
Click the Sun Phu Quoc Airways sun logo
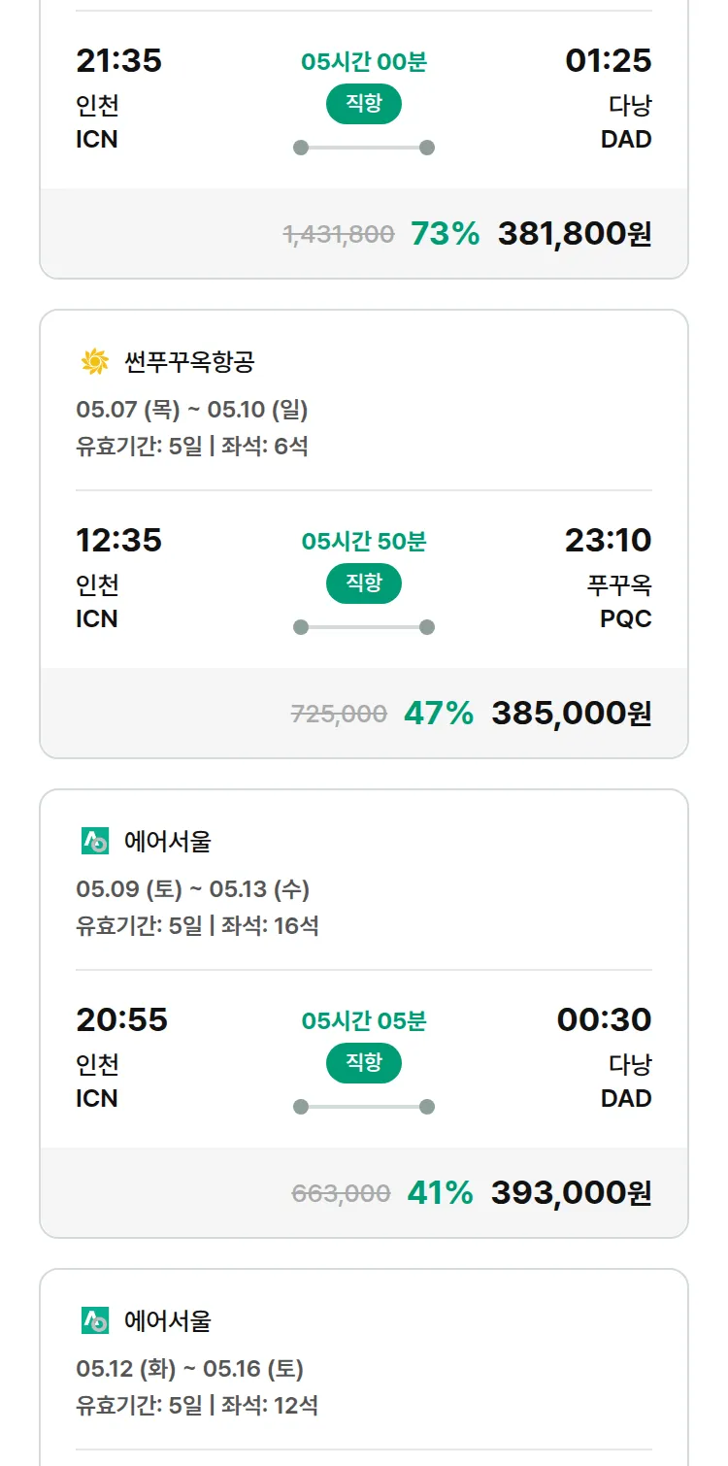[94, 363]
